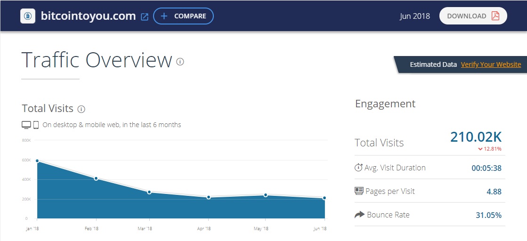527x241 pixels.
Task: Select the Feb '18 data point on chart
Action: pyautogui.click(x=96, y=178)
